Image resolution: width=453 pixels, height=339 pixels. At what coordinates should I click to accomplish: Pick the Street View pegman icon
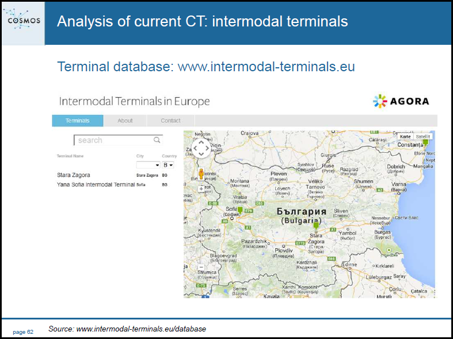[x=201, y=174]
